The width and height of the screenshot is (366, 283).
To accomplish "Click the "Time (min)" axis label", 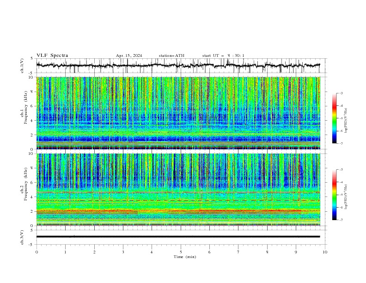I will [x=185, y=257].
